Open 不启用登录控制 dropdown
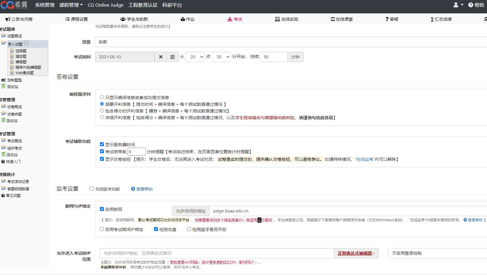 pyautogui.click(x=437, y=253)
